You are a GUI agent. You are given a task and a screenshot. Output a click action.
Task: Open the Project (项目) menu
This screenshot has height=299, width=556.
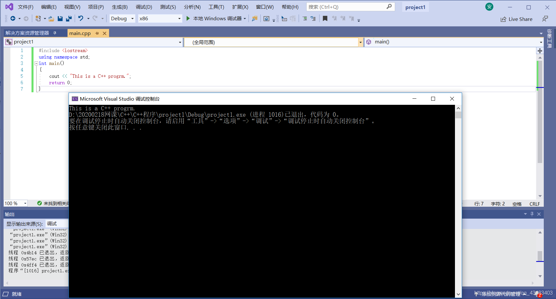tap(96, 7)
